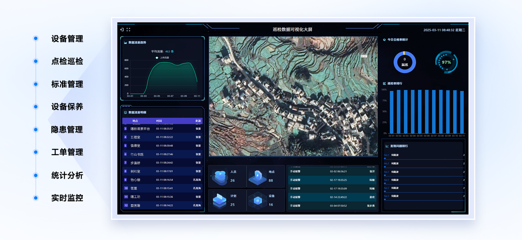Select 点检巡检 in the feature list

67,62
